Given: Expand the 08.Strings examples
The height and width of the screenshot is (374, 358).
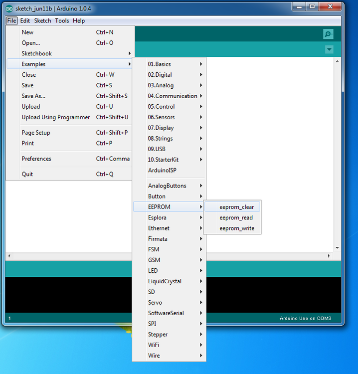Looking at the screenshot, I should pos(169,138).
